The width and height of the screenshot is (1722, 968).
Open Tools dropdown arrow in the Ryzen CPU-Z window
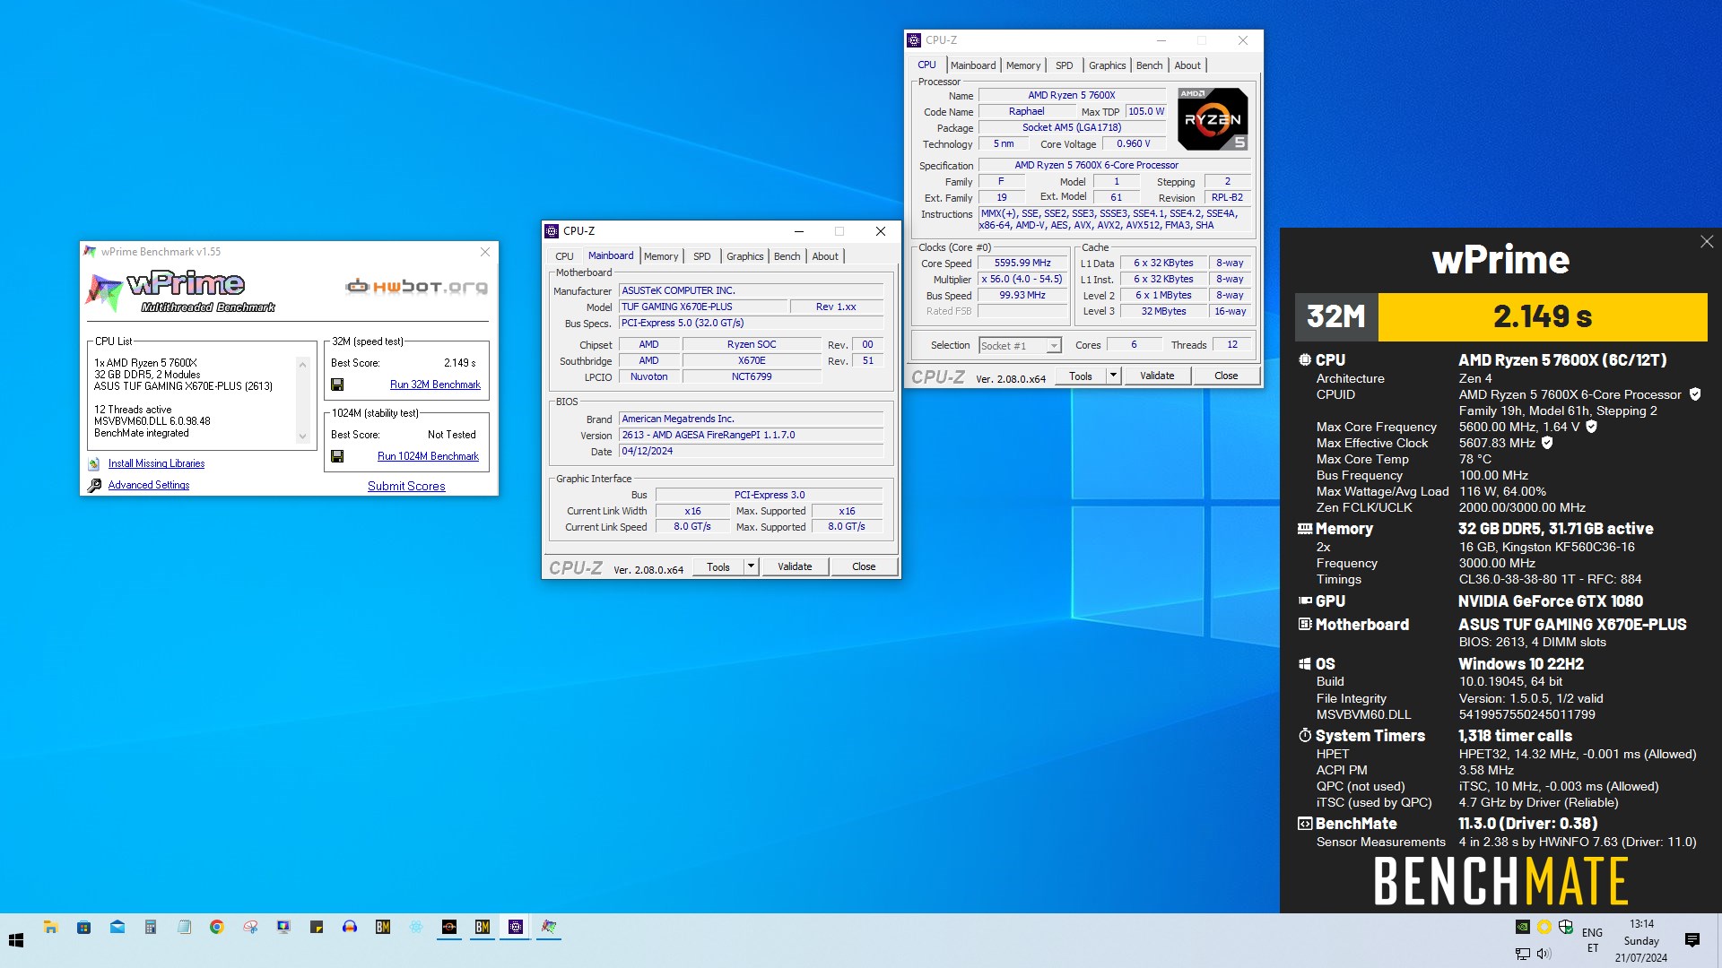1114,376
